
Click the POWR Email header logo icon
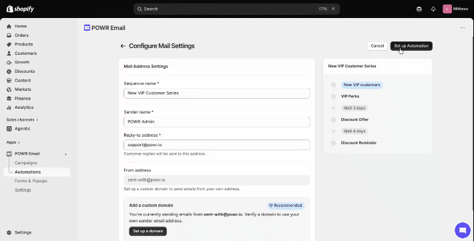[87, 27]
